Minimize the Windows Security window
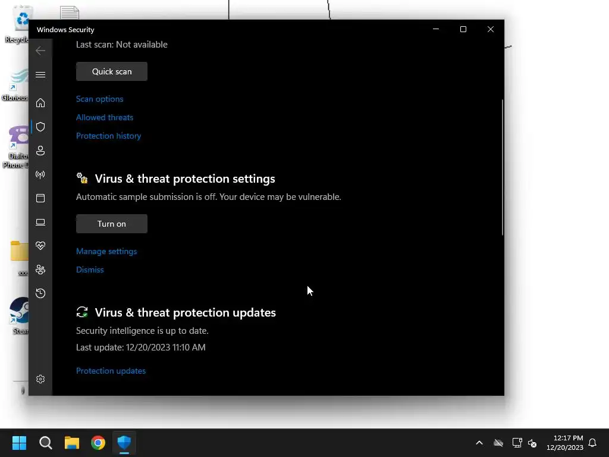 tap(436, 29)
